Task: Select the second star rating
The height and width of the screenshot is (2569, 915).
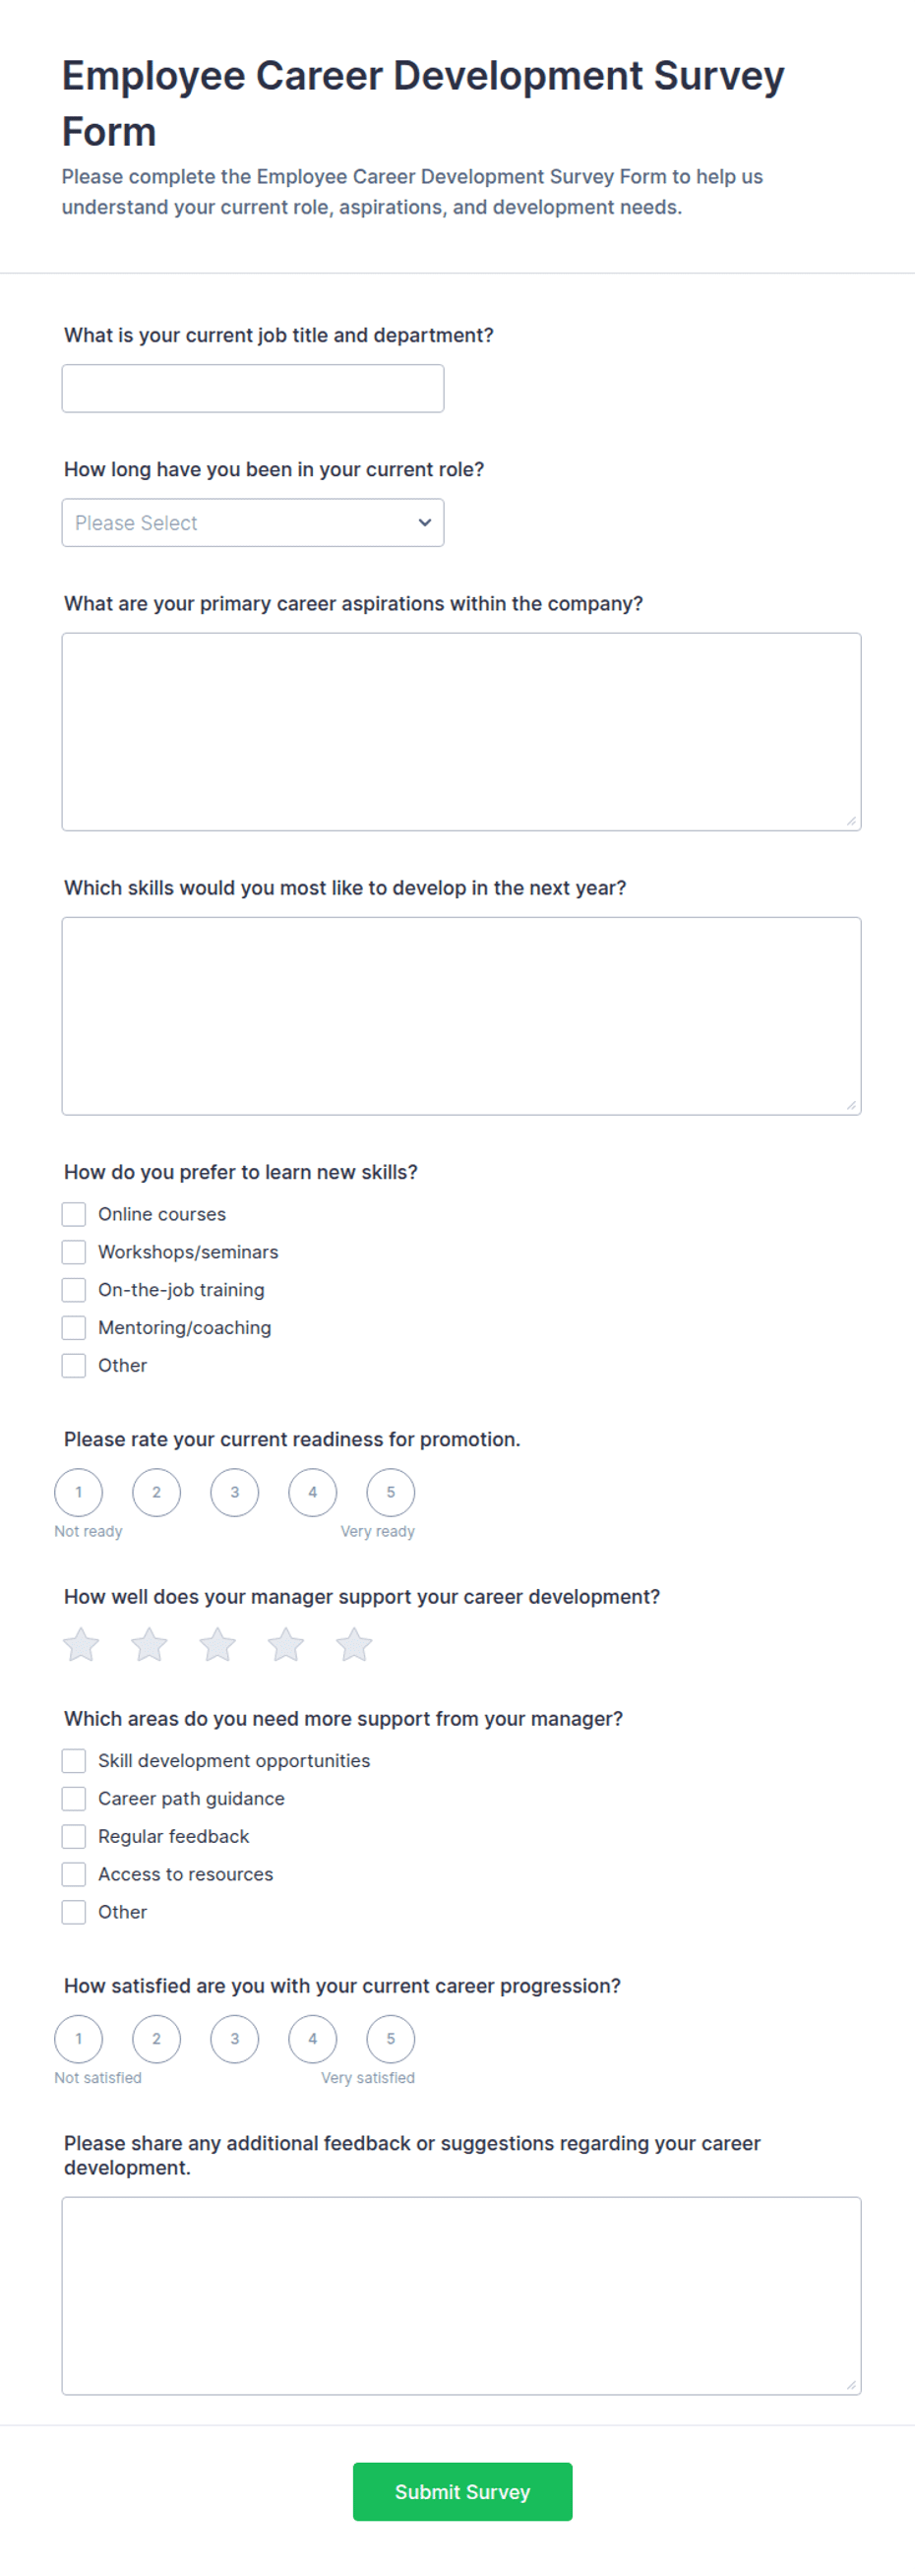Action: pos(150,1644)
